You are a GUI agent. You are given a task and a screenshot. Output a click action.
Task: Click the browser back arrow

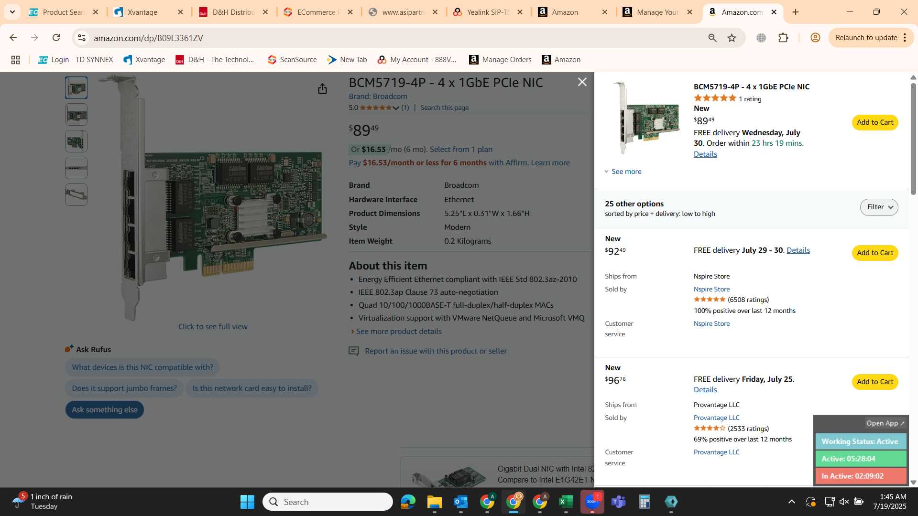point(13,38)
